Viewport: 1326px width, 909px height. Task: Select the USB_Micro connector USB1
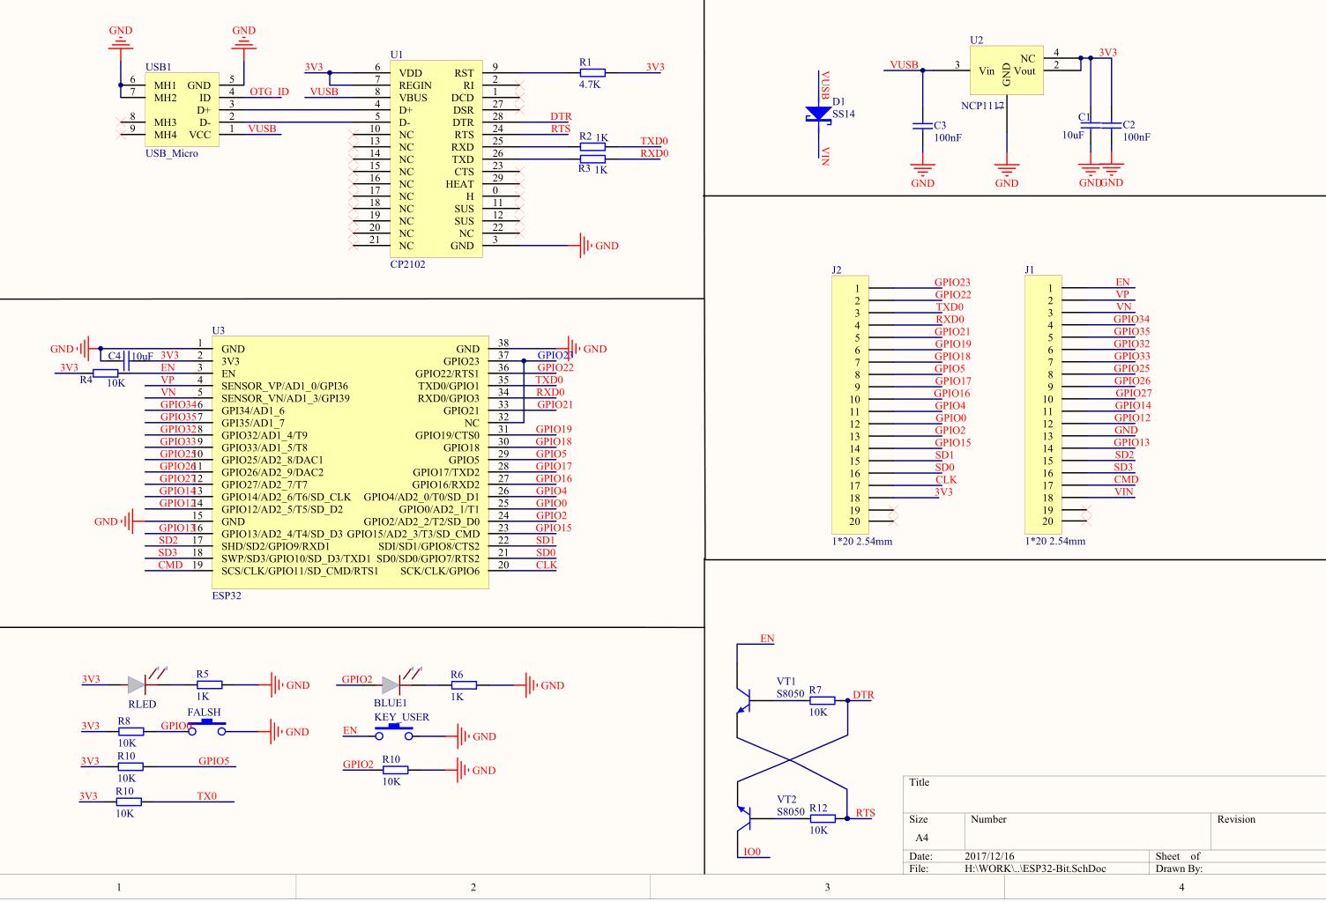(x=183, y=109)
